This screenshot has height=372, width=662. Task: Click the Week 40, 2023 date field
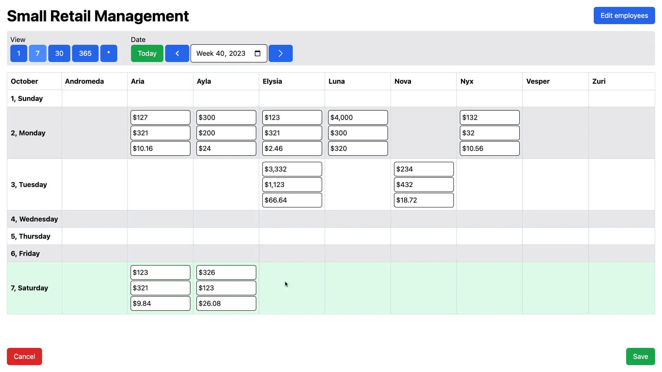(221, 53)
